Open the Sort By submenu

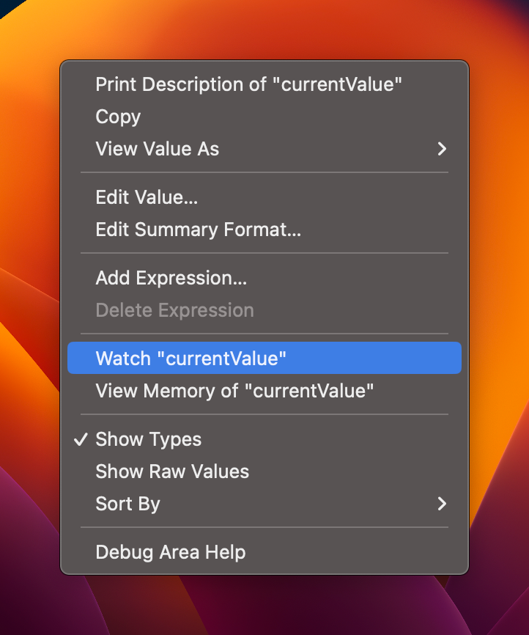(x=128, y=504)
